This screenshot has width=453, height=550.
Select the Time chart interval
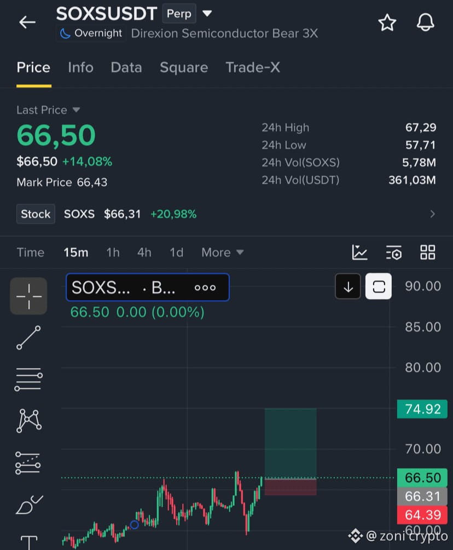(x=31, y=252)
